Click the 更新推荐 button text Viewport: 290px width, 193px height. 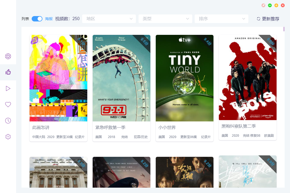click(x=270, y=19)
